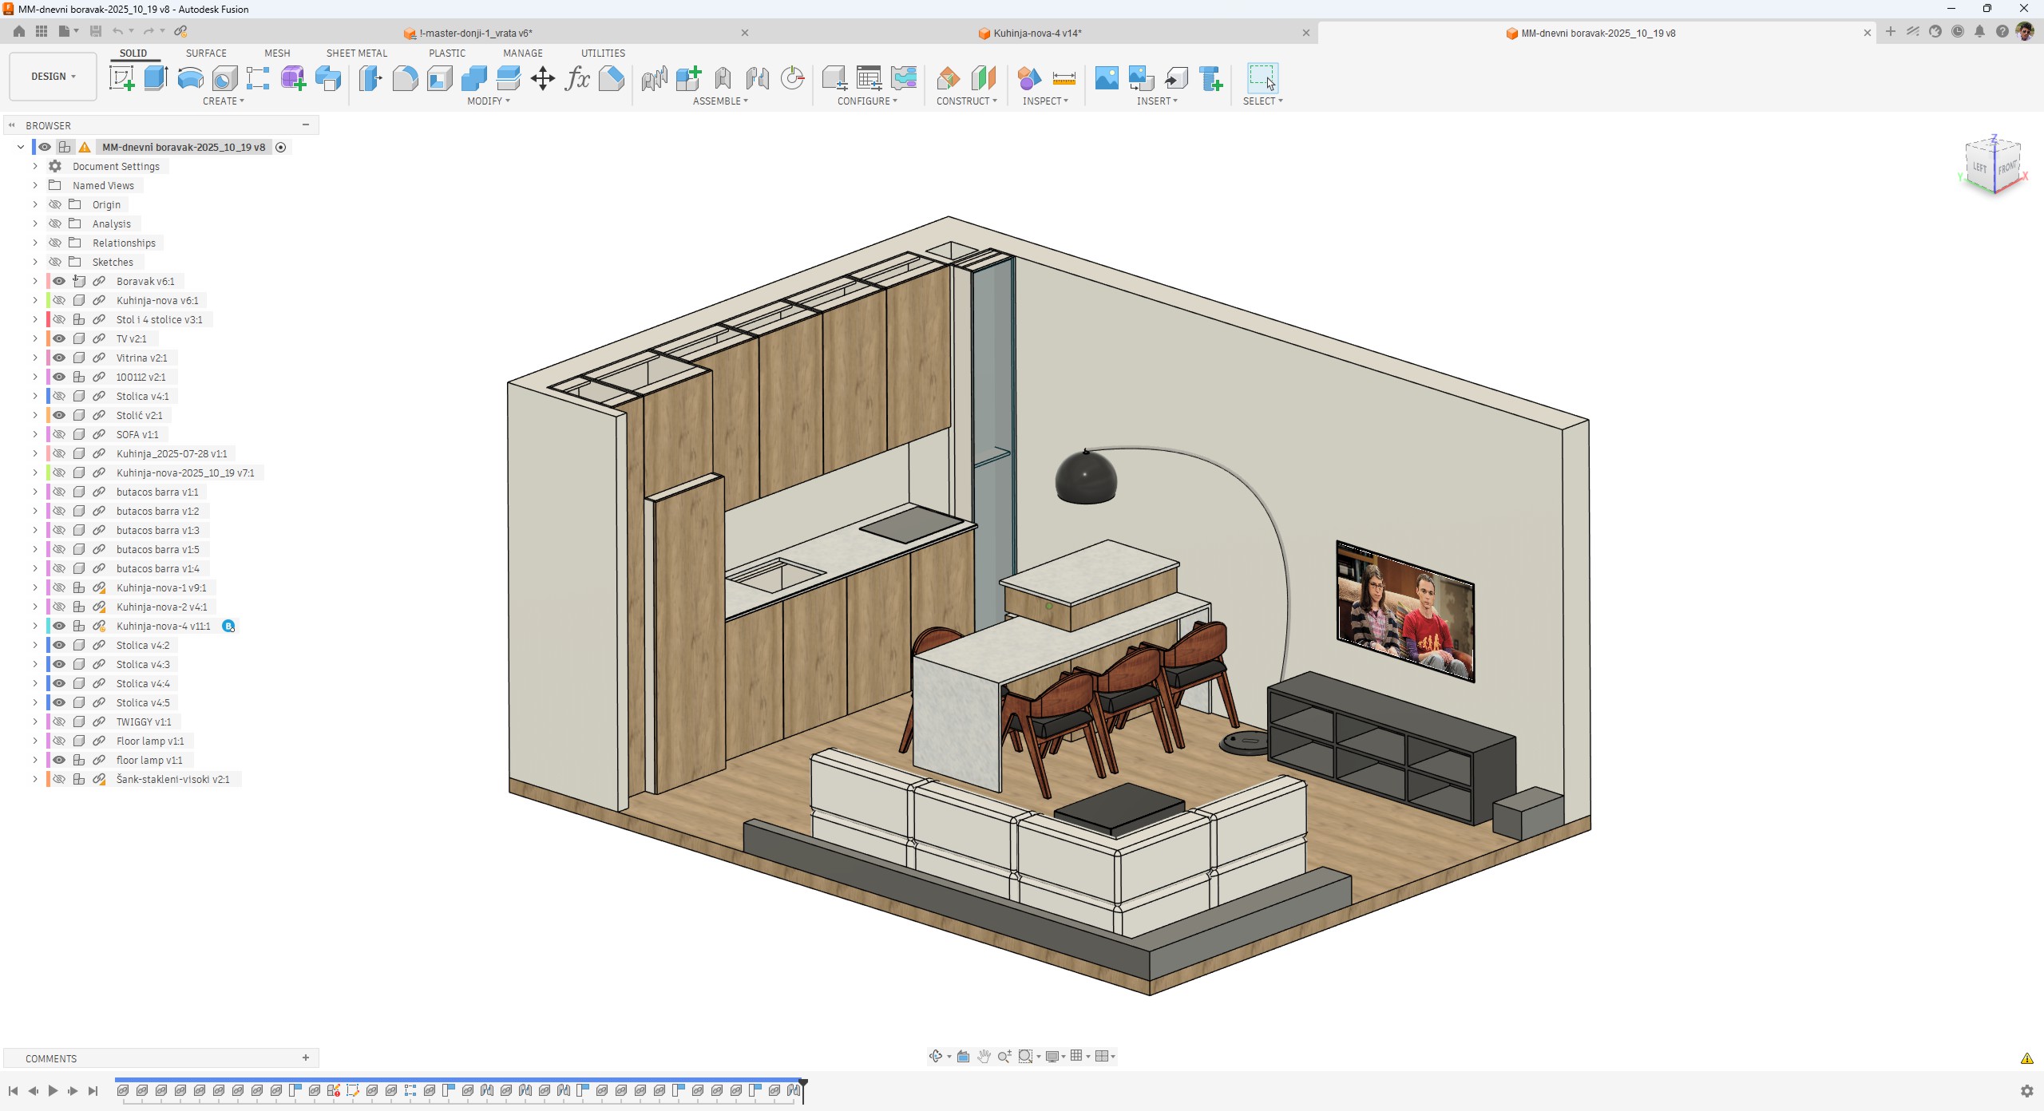2044x1111 pixels.
Task: Click the Extrude tool icon
Action: tap(156, 78)
